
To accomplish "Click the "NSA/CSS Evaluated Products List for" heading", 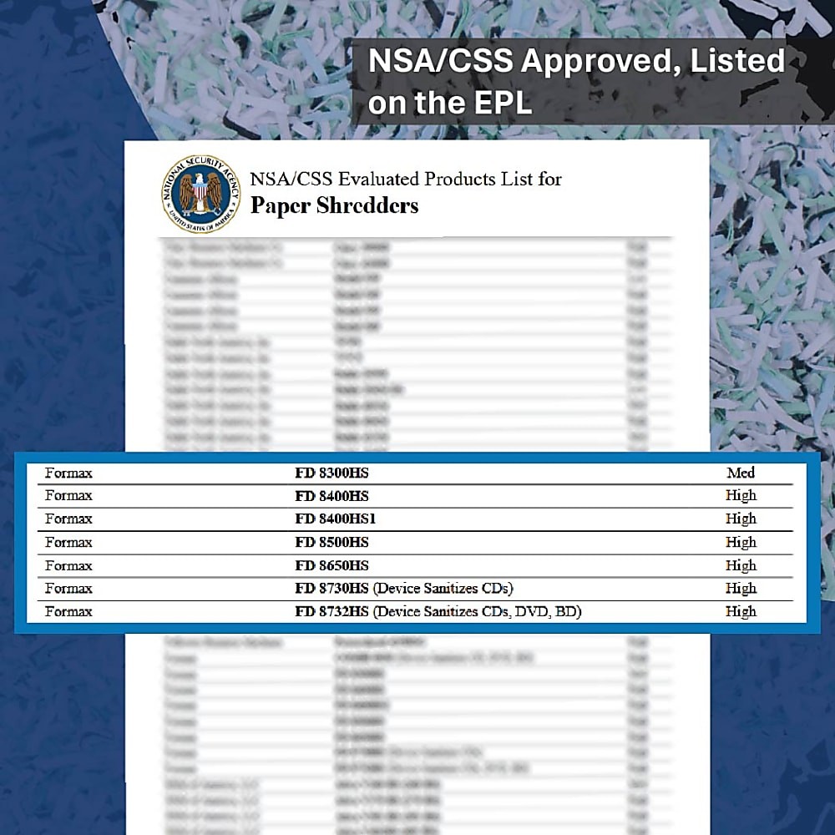I will 406,179.
